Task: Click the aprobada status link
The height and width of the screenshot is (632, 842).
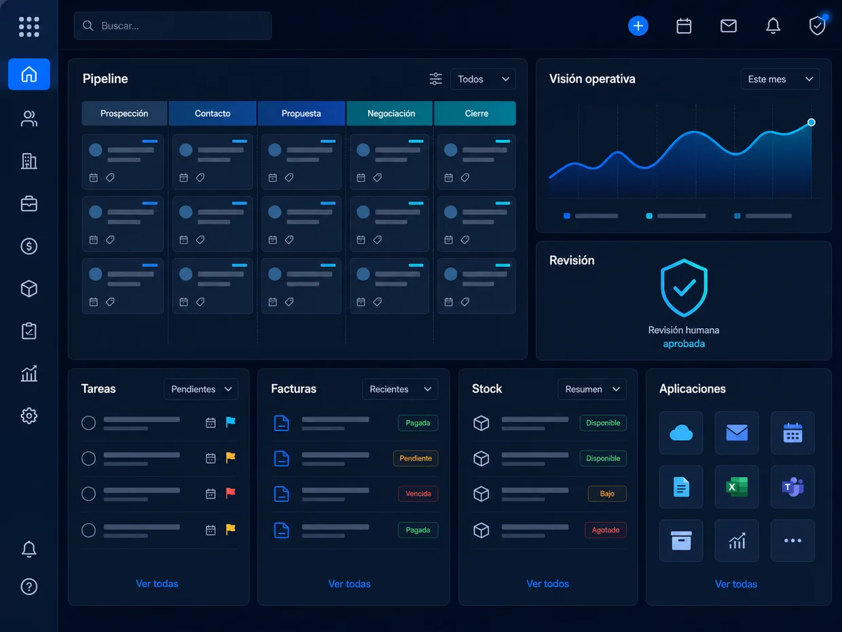Action: point(684,344)
